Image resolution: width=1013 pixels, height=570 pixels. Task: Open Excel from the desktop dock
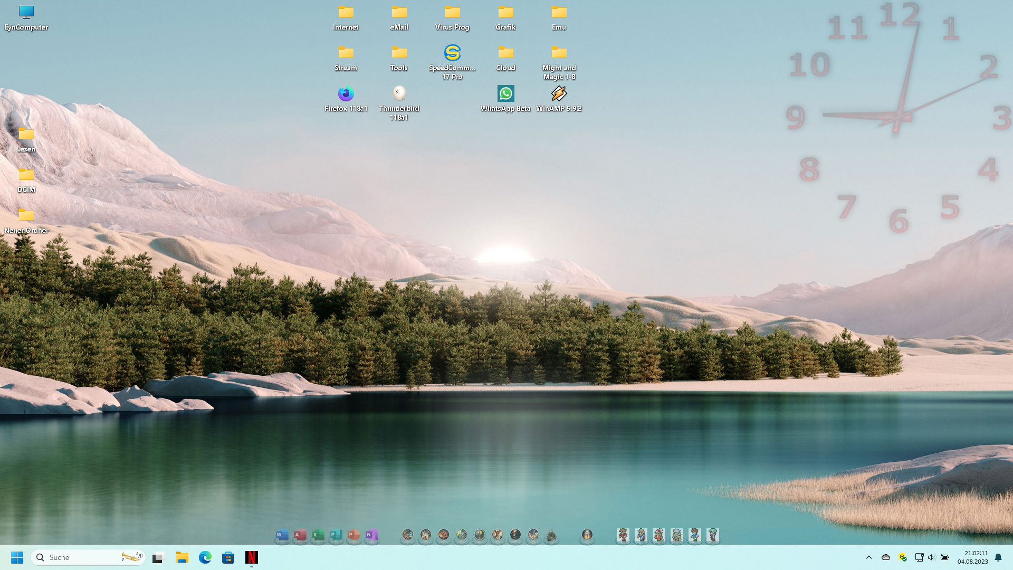pos(318,535)
